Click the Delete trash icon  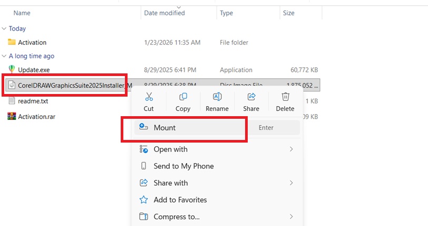285,97
